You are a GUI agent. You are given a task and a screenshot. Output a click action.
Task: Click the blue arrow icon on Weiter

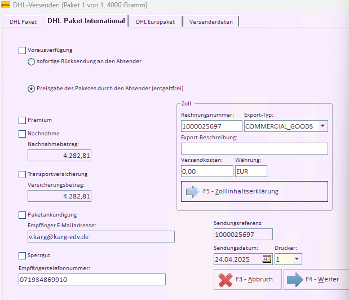click(x=295, y=280)
